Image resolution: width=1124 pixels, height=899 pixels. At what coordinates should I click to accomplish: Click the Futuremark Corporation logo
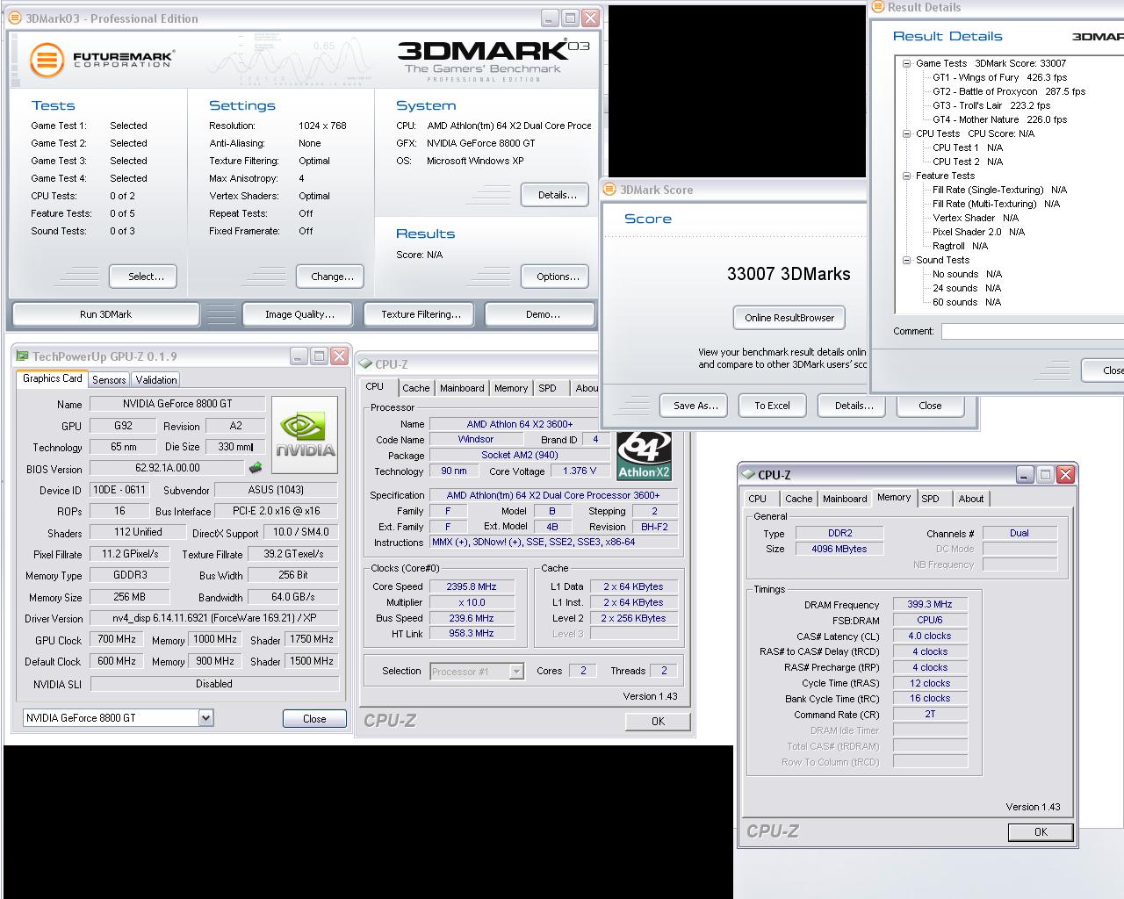(102, 60)
